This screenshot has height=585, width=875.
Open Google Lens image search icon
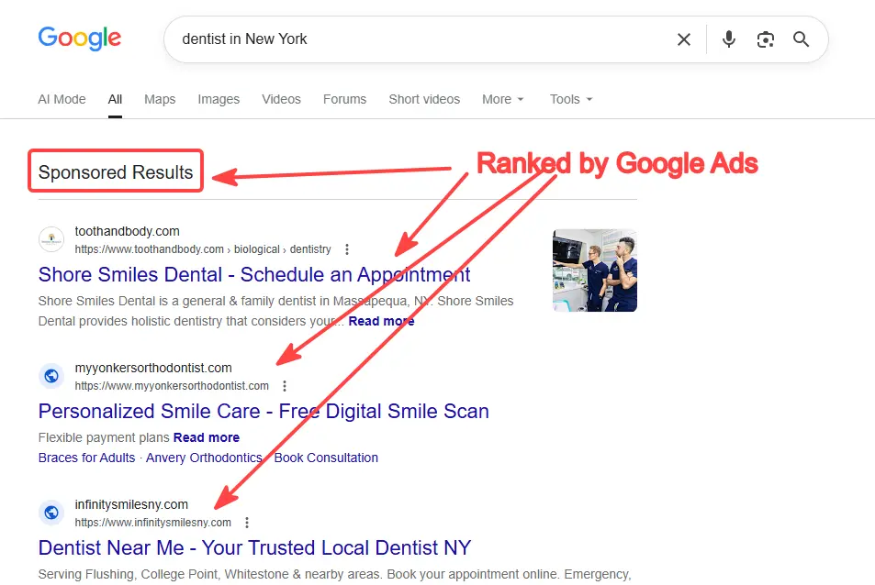[765, 39]
